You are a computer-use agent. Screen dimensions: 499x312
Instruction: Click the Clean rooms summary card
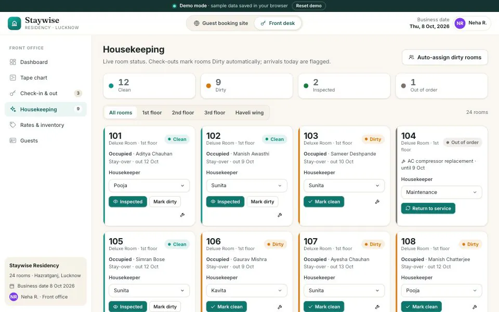point(149,86)
